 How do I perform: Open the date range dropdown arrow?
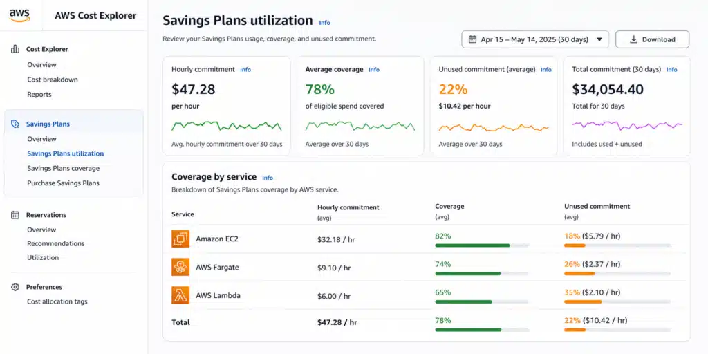pos(599,39)
